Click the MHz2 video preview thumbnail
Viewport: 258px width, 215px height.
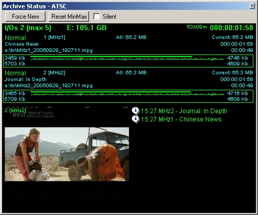[67, 154]
